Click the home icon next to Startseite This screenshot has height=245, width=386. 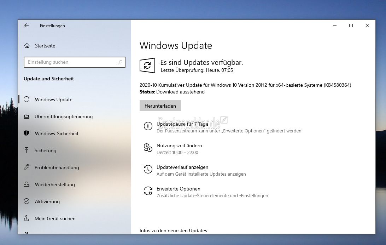tap(27, 46)
